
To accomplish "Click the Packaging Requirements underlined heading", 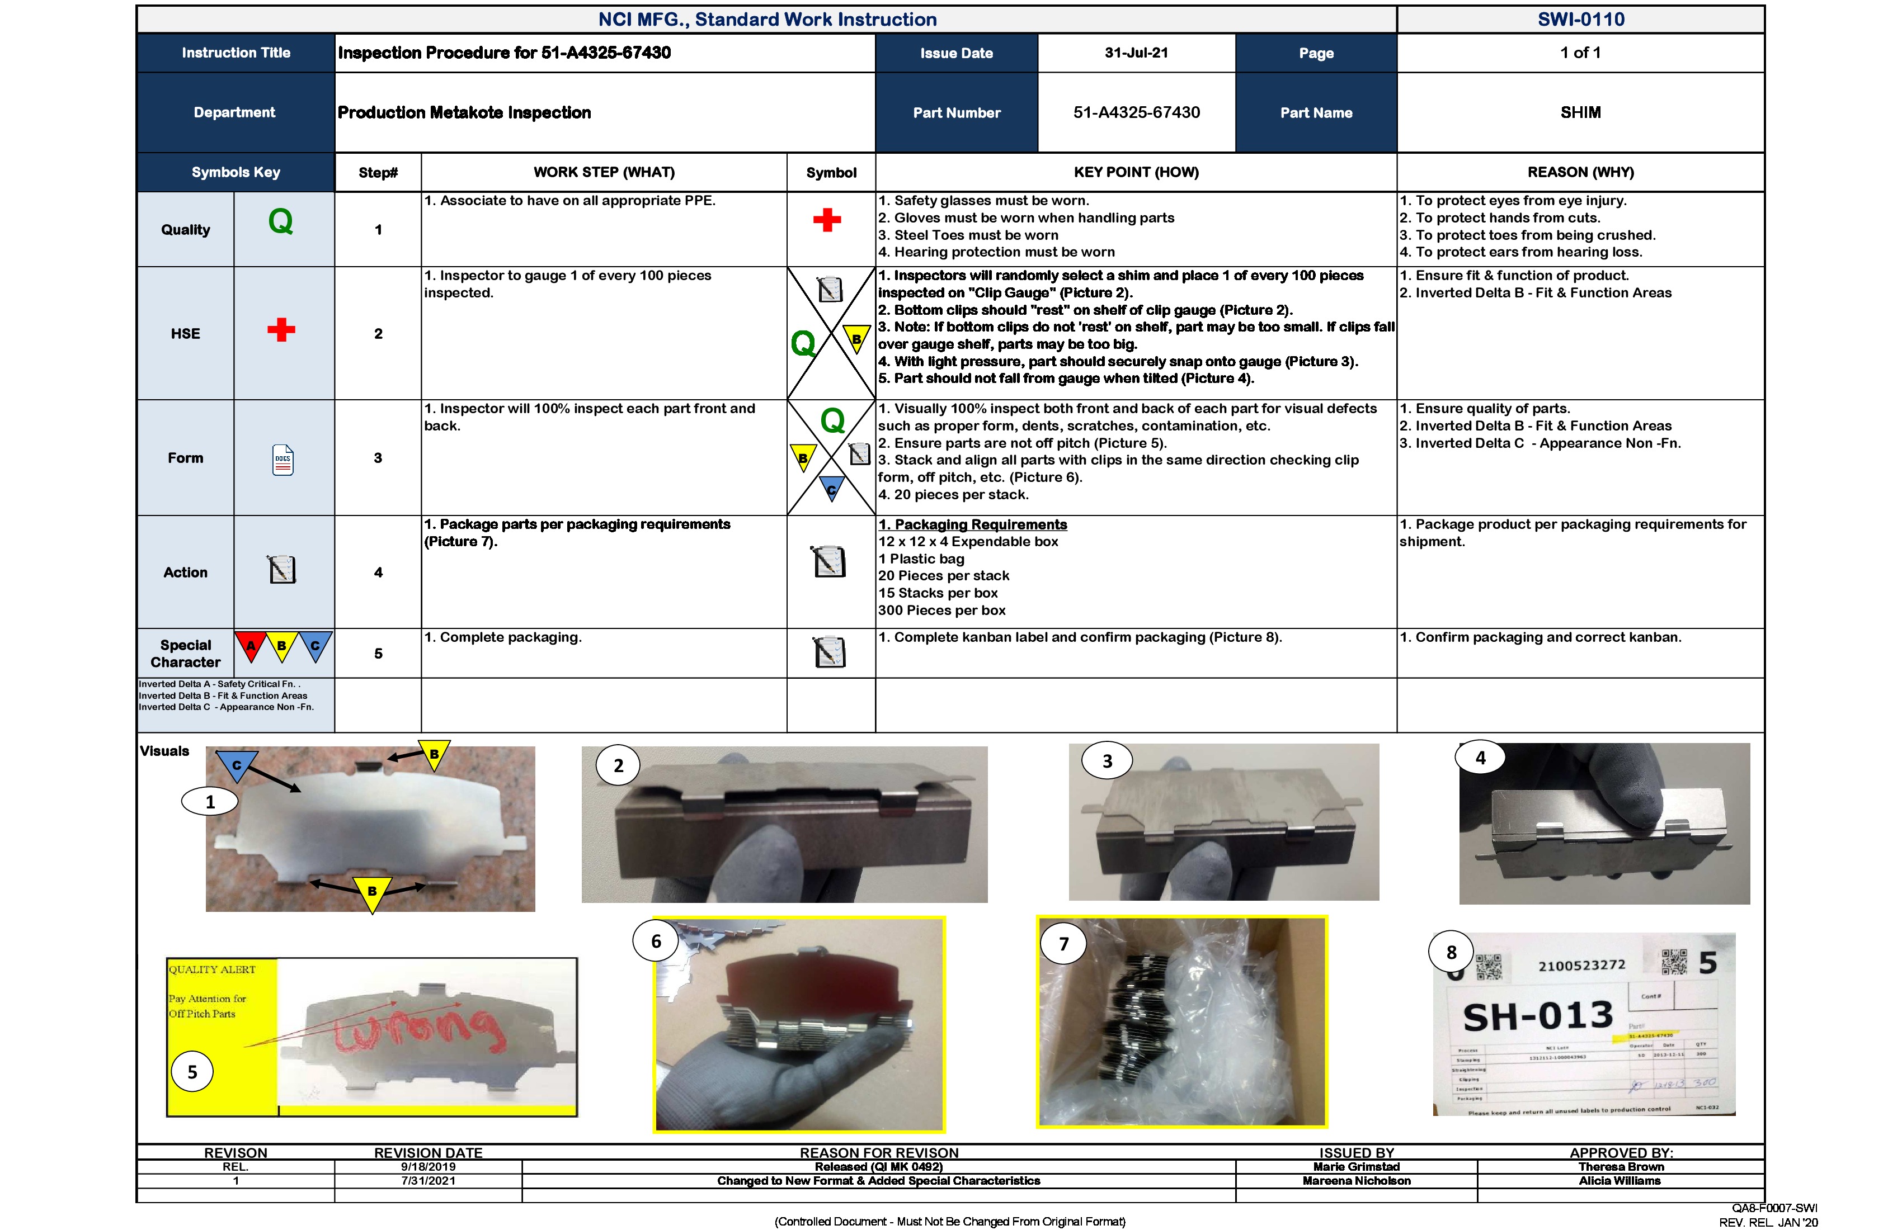I will coord(973,525).
